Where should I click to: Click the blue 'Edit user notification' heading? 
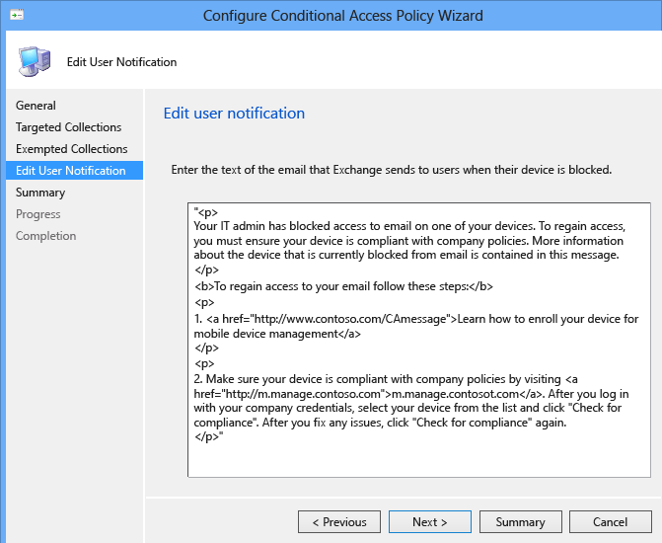(234, 114)
